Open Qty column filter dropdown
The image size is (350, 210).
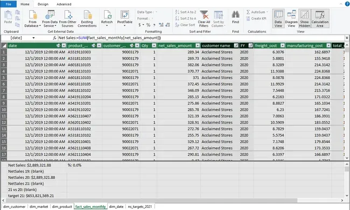[154, 46]
